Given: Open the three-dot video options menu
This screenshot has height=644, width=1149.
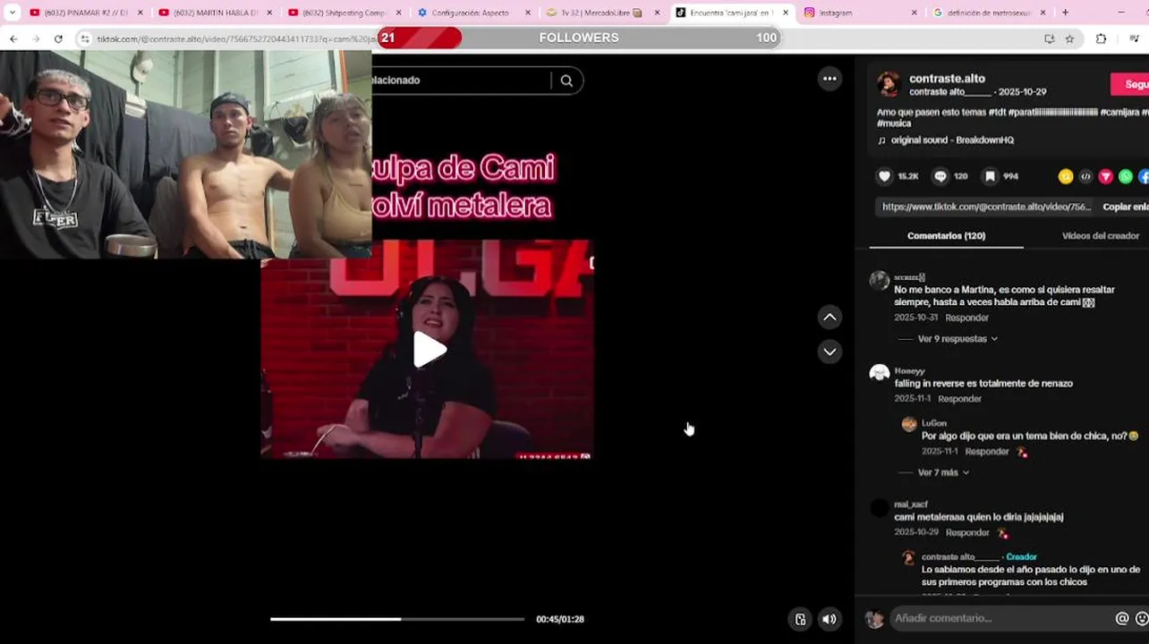Looking at the screenshot, I should pos(830,79).
